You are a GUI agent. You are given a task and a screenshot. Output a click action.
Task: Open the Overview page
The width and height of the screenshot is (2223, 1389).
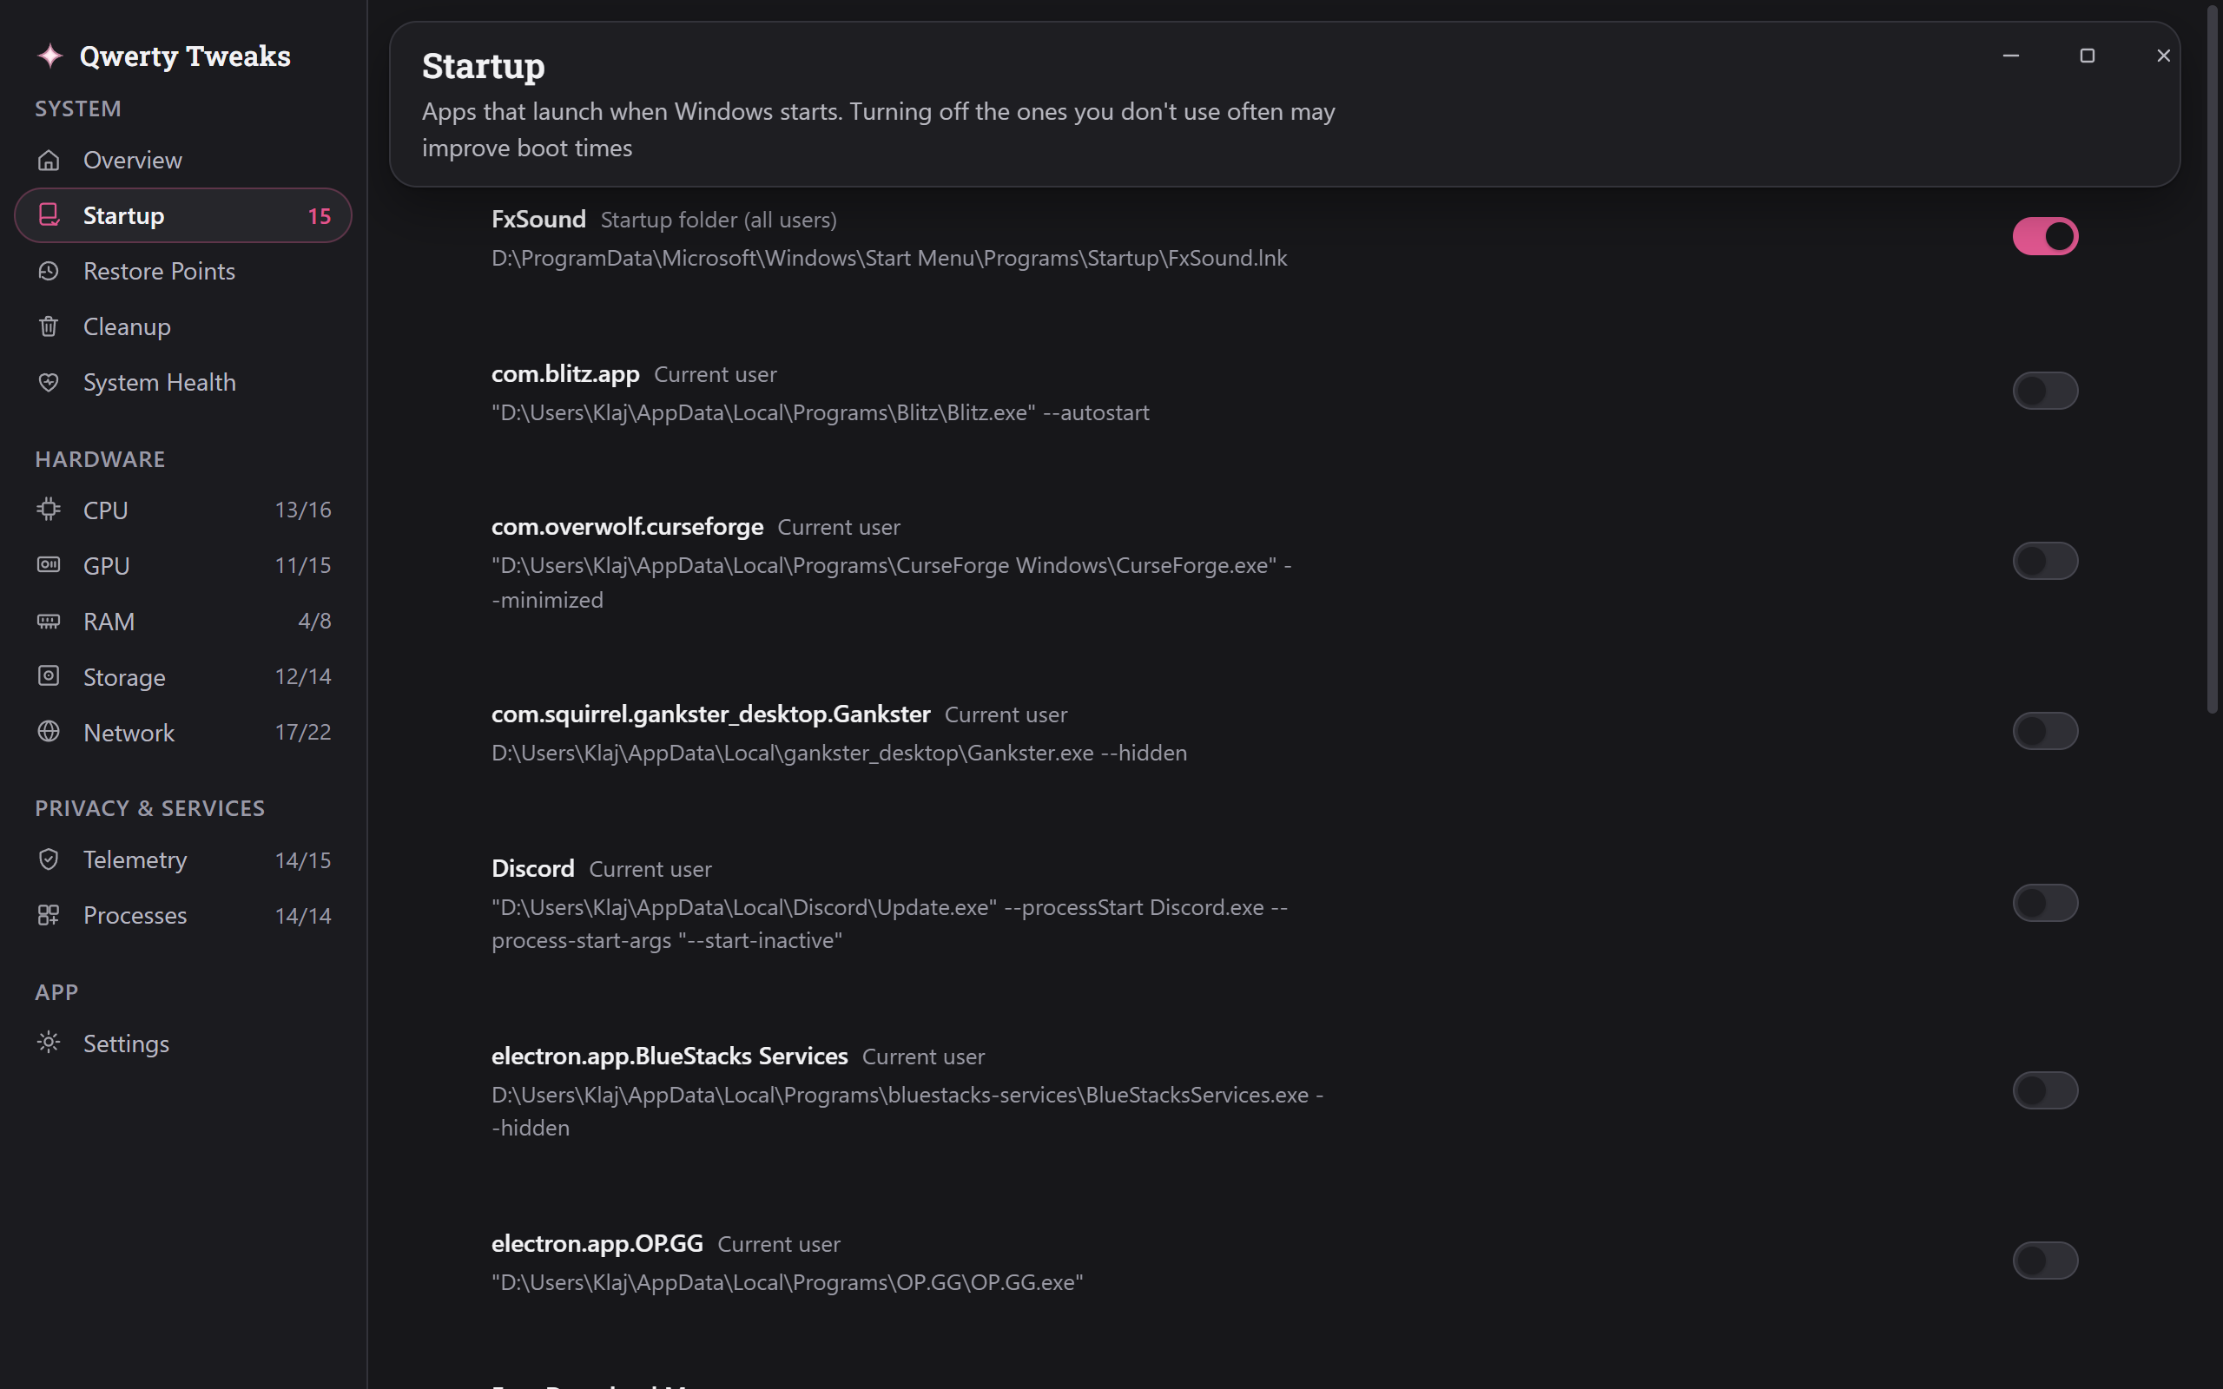183,160
